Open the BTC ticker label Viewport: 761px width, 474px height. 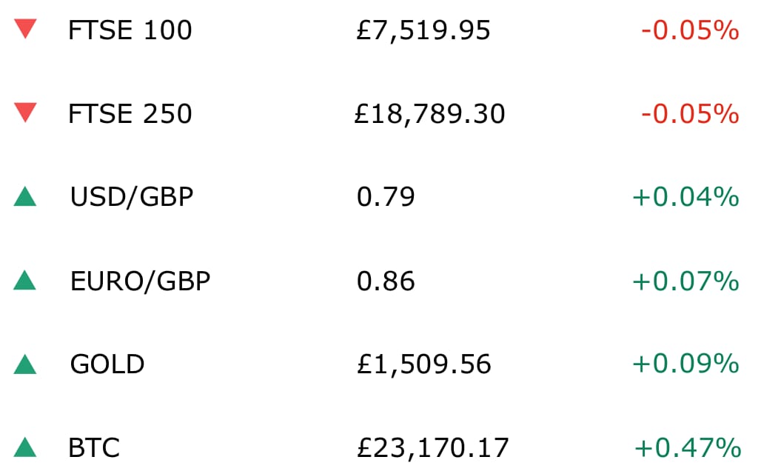coord(94,448)
